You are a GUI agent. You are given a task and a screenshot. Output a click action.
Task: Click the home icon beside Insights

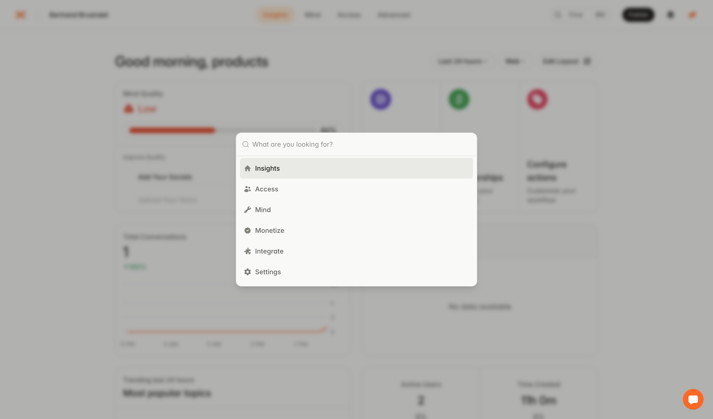[247, 168]
